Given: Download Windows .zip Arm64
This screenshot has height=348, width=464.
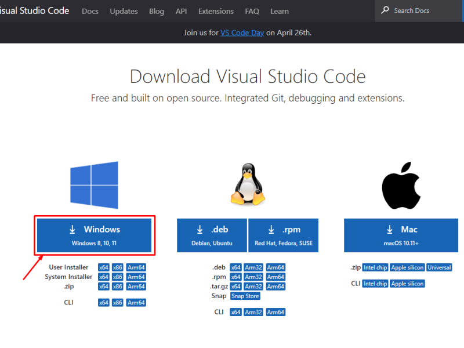Looking at the screenshot, I should (x=136, y=286).
